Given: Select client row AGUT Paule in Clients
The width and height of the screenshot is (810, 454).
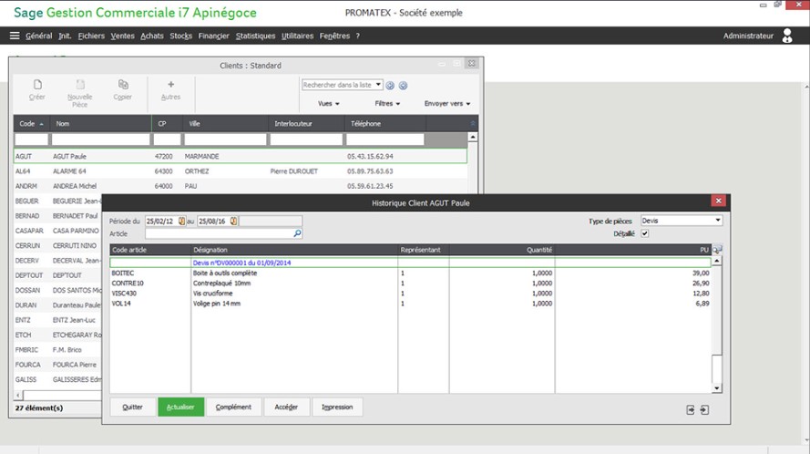Looking at the screenshot, I should 241,156.
